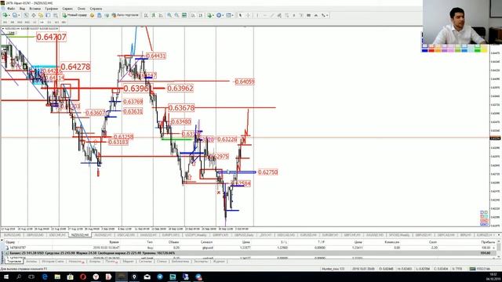This screenshot has height=282, width=502.
Task: Switch to the EURUSD,M1 chart tab
Action: pyautogui.click(x=12, y=235)
